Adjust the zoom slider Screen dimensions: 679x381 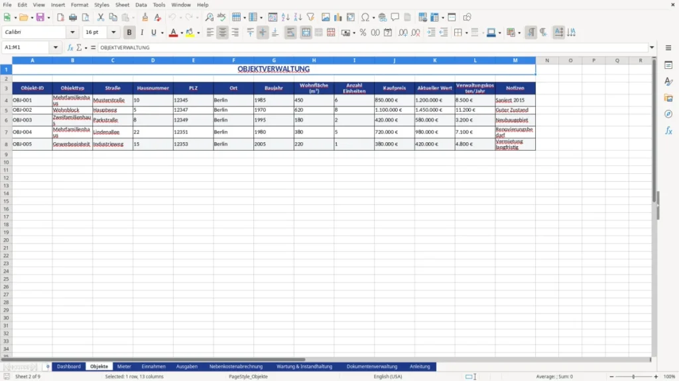pyautogui.click(x=633, y=376)
